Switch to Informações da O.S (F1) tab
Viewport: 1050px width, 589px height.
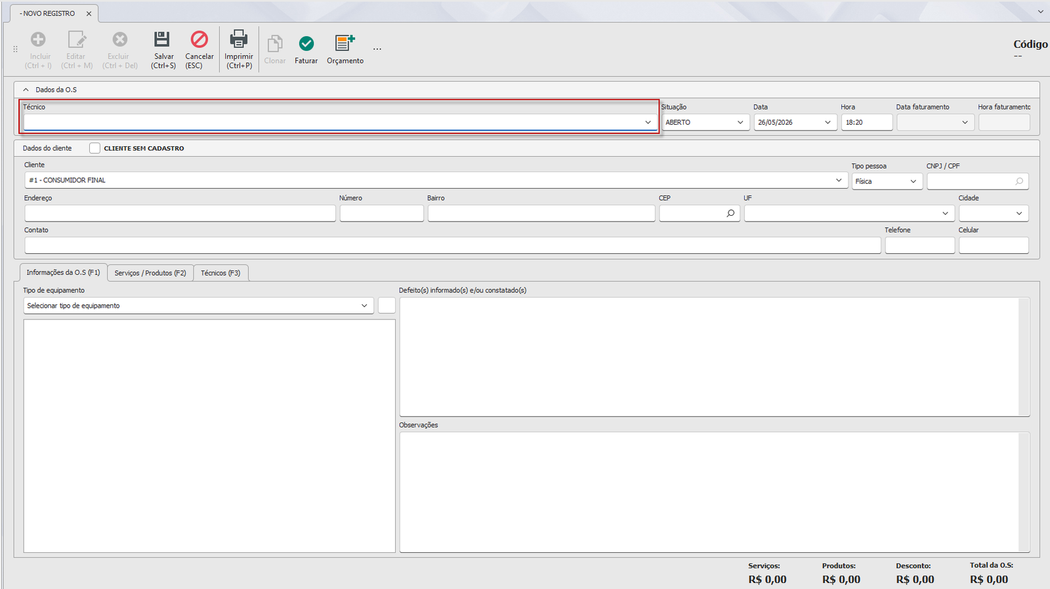(x=63, y=272)
